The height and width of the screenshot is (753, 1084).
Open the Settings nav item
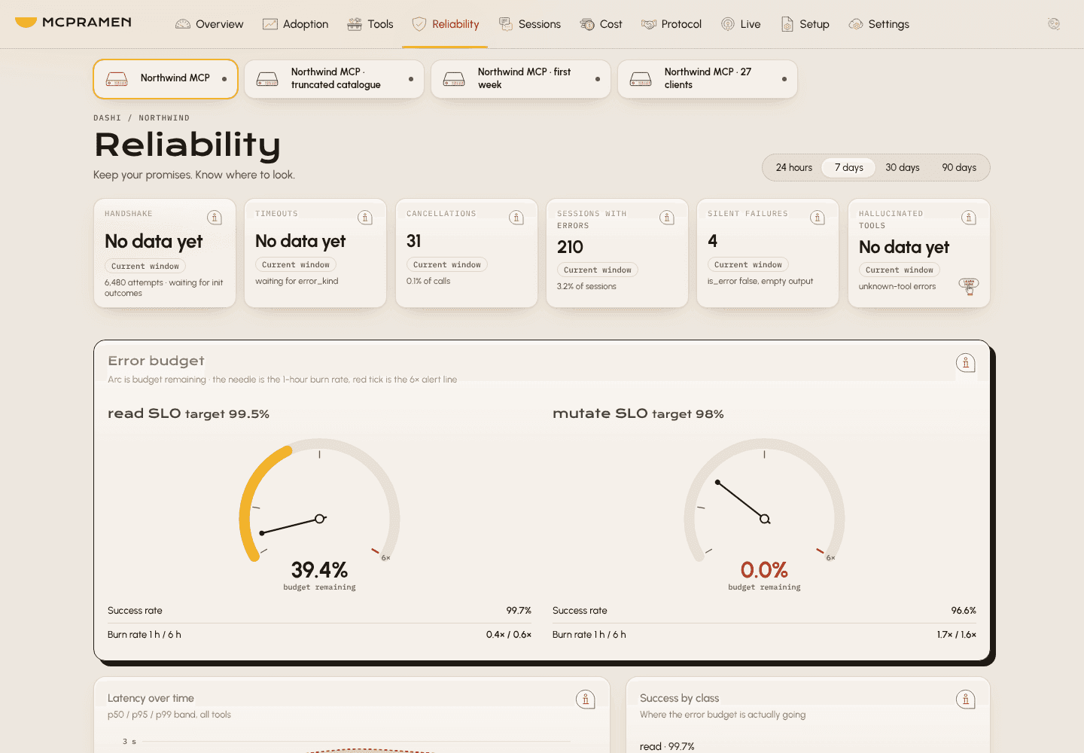coord(878,24)
